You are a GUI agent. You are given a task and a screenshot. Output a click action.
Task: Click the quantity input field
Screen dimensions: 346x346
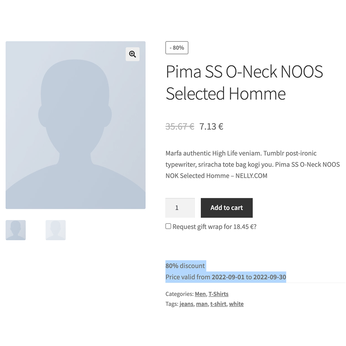[x=180, y=208]
